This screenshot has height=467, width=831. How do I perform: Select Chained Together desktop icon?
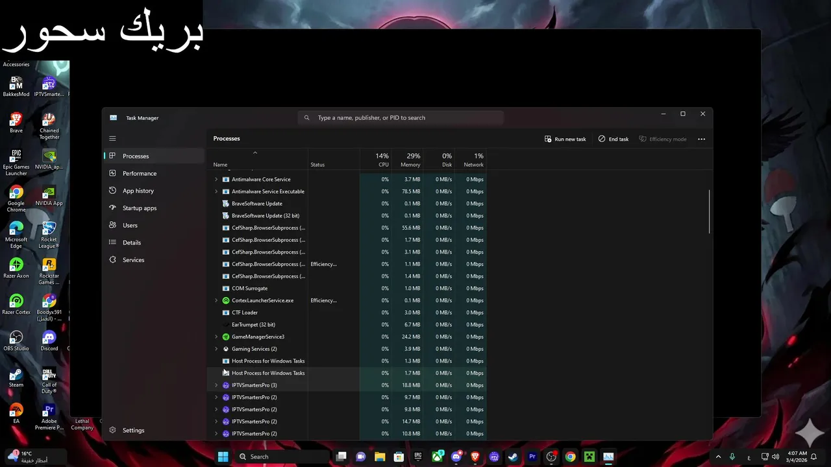pyautogui.click(x=49, y=126)
